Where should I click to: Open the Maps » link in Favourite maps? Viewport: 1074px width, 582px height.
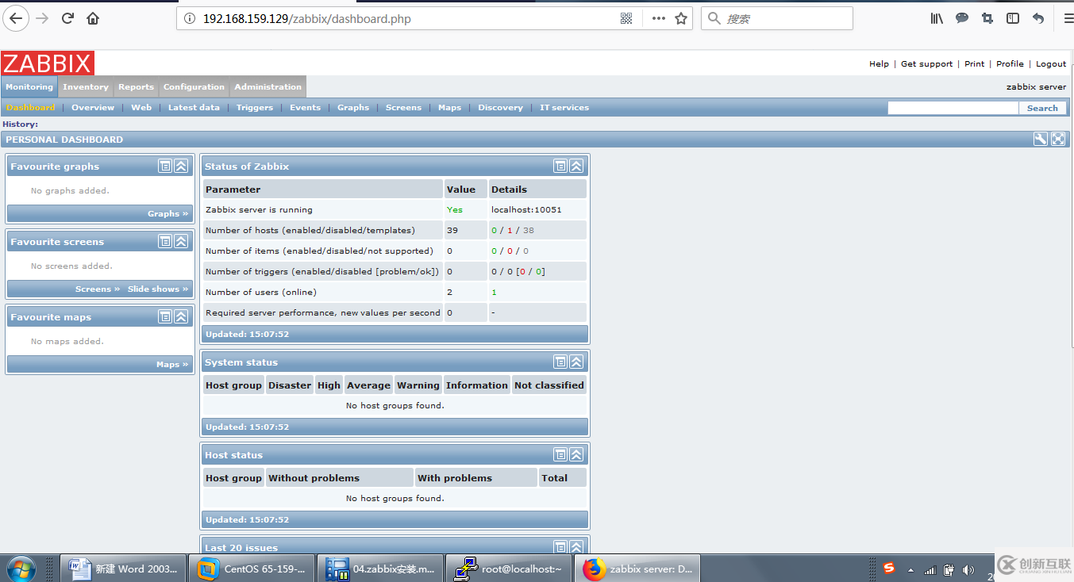click(x=172, y=365)
